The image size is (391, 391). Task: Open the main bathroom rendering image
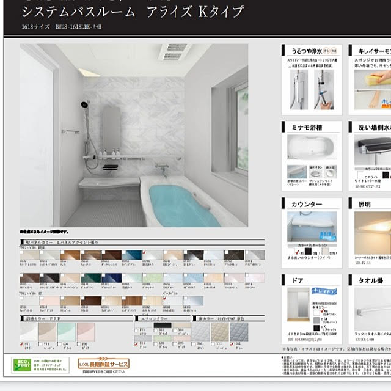pyautogui.click(x=134, y=136)
